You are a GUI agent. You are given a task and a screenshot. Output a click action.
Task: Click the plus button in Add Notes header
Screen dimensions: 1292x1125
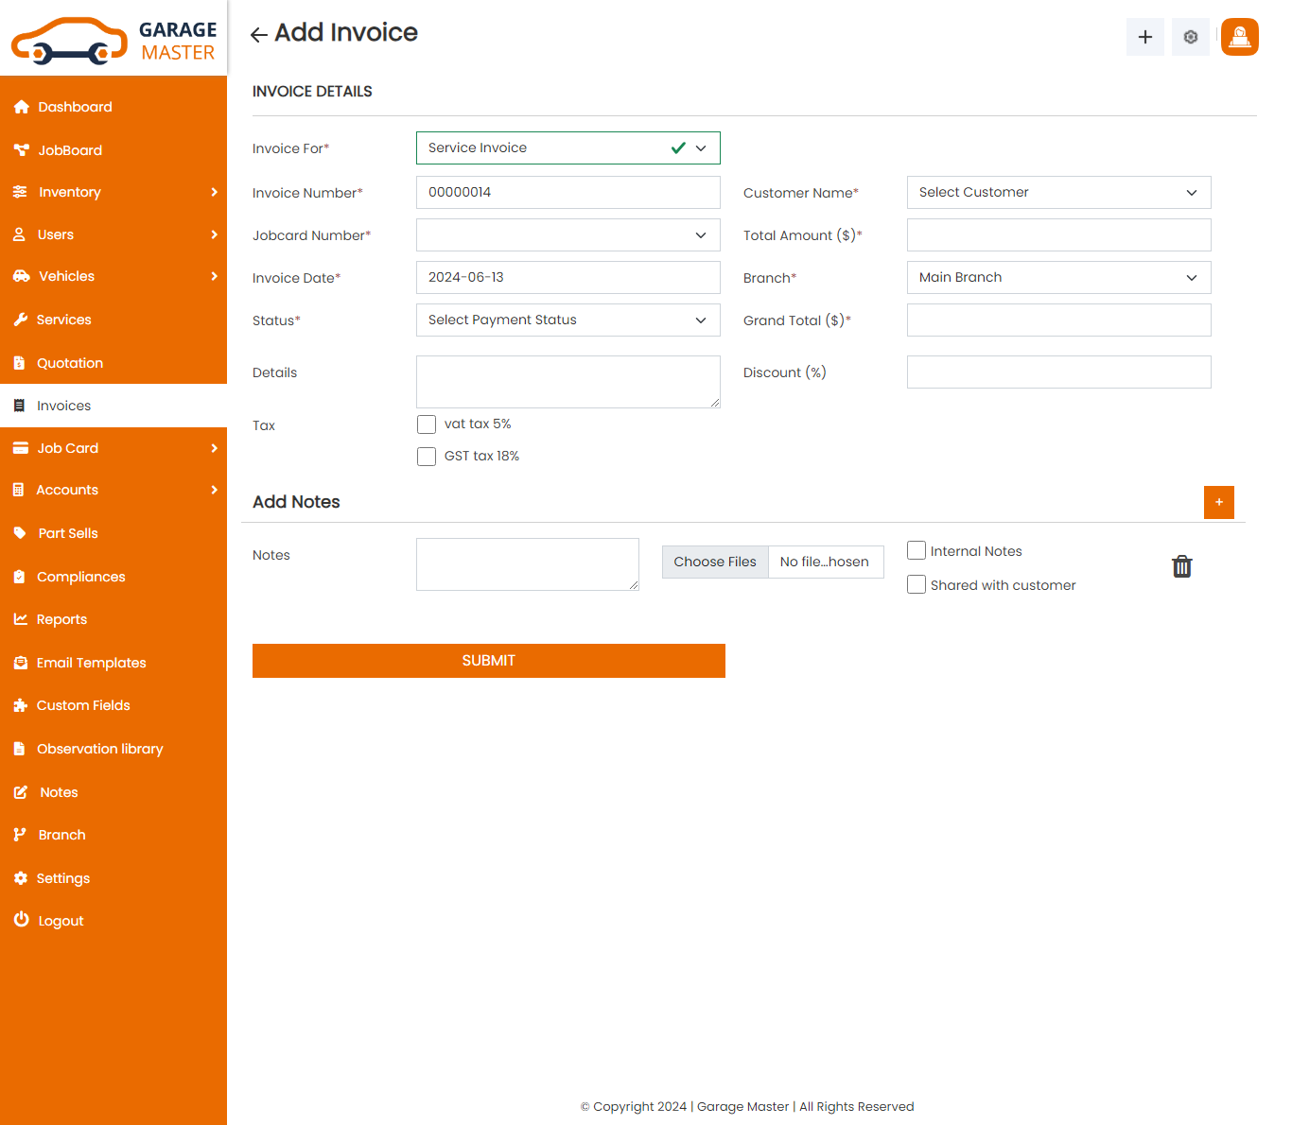[1218, 502]
